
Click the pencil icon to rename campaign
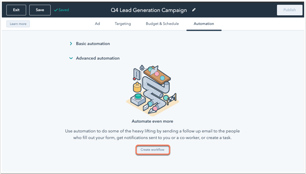coord(194,10)
